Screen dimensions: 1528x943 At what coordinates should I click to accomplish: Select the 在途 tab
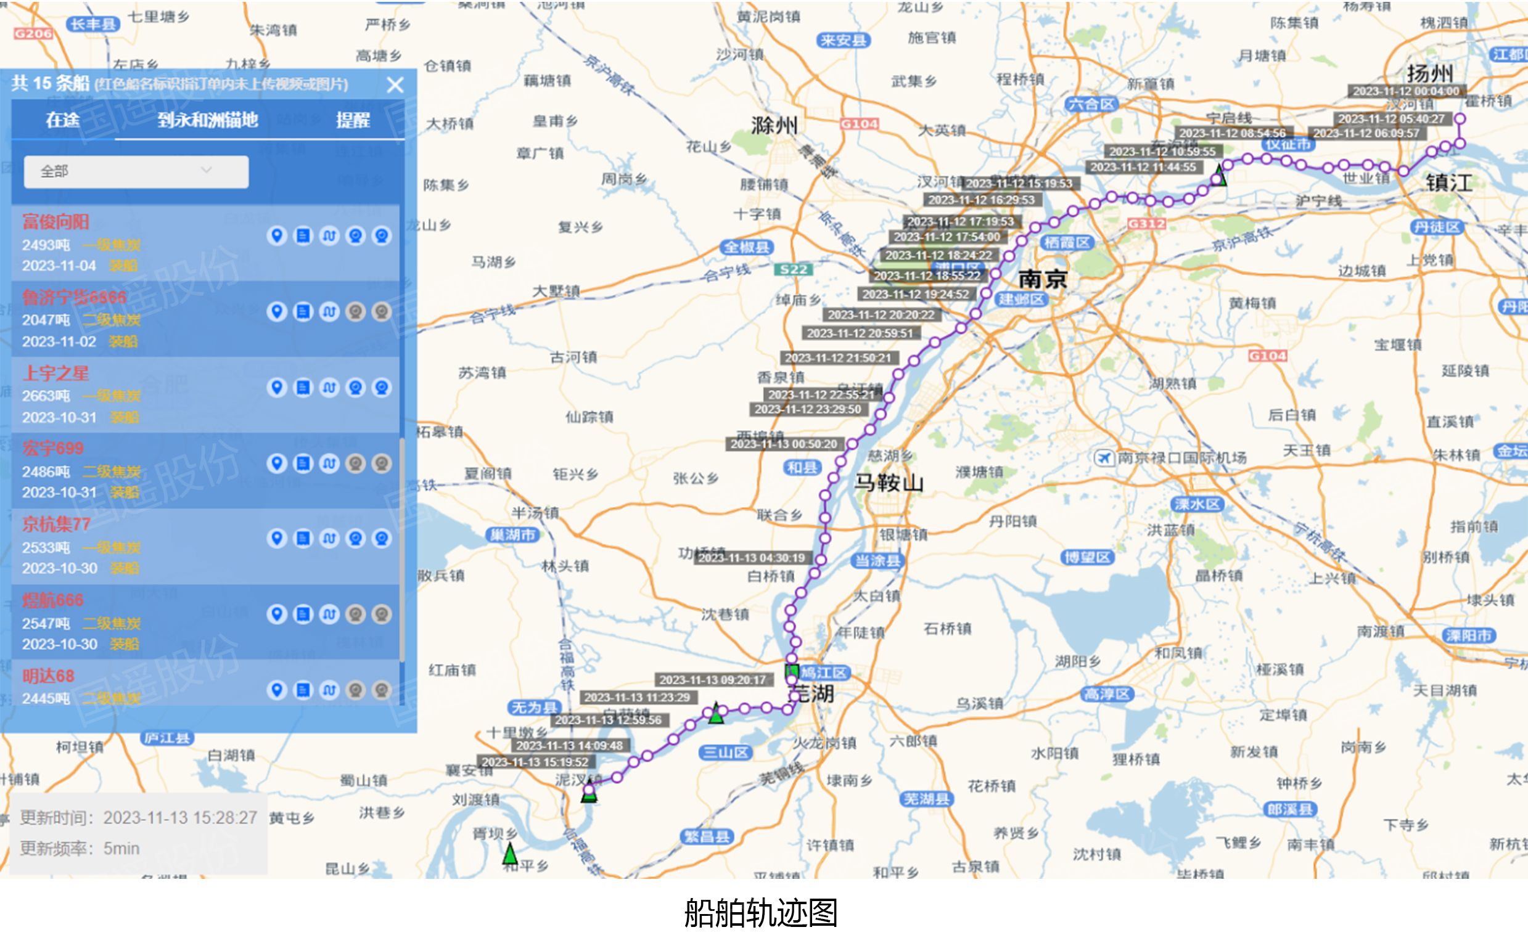62,120
